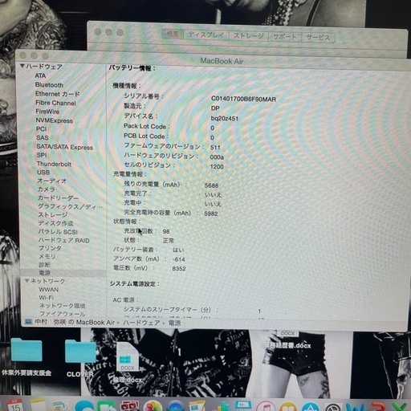411x411 pixels.
Task: Select the グラフィックス/ディ… entry
Action: (x=70, y=206)
